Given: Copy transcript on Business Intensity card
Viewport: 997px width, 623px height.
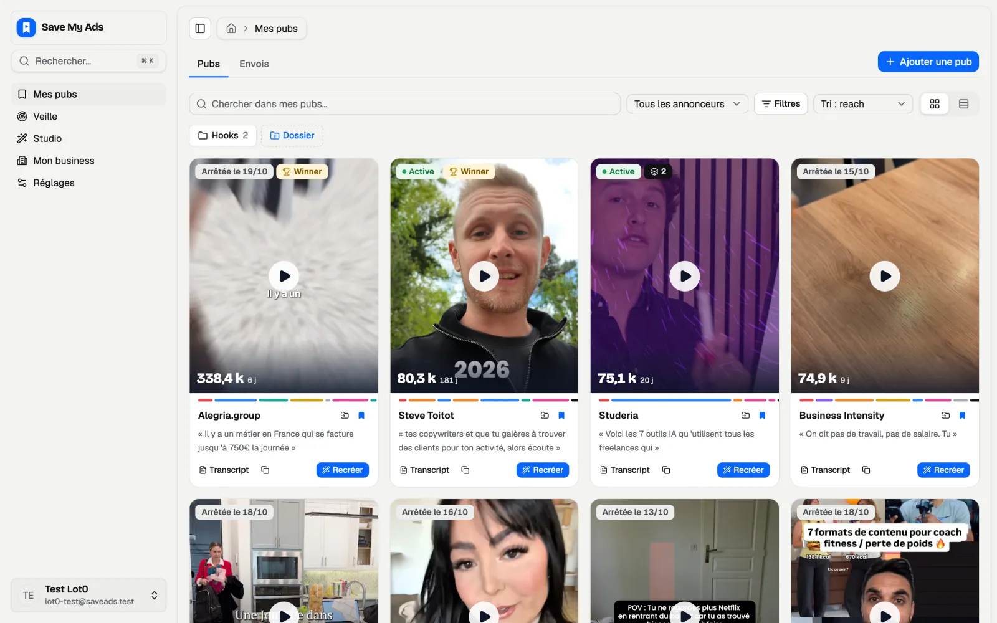Looking at the screenshot, I should (x=866, y=470).
